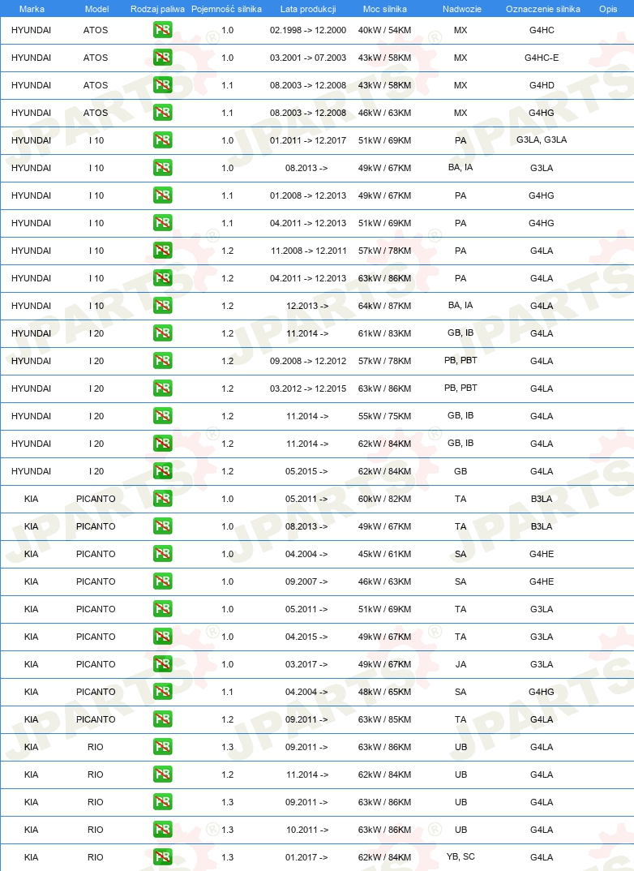Select the 01.2017 -> production date cell
The width and height of the screenshot is (634, 871).
coord(306,857)
